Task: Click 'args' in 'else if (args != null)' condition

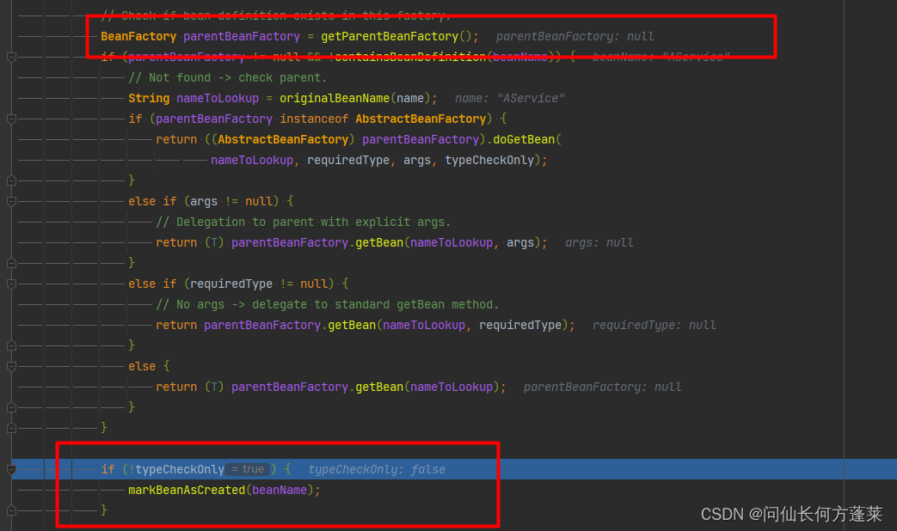Action: tap(204, 201)
